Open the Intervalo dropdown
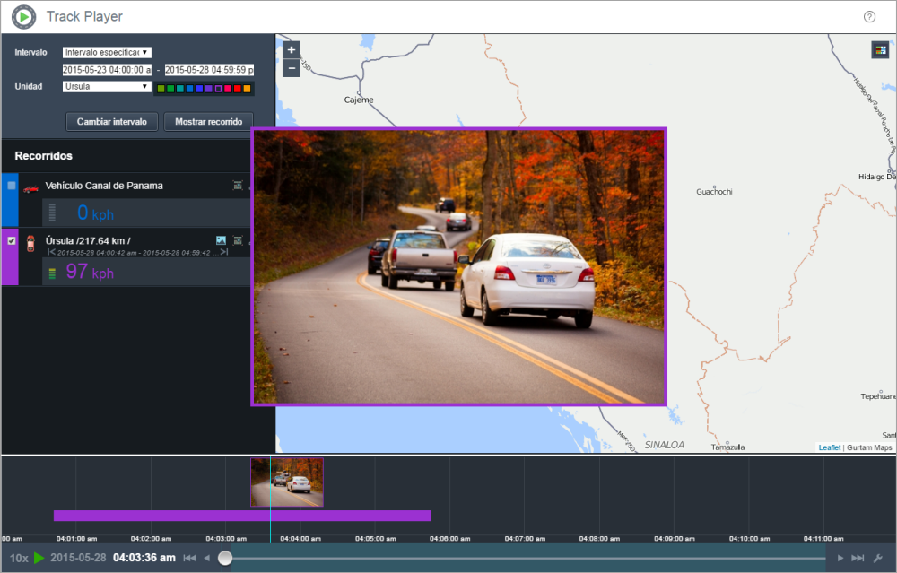This screenshot has width=897, height=573. (107, 53)
